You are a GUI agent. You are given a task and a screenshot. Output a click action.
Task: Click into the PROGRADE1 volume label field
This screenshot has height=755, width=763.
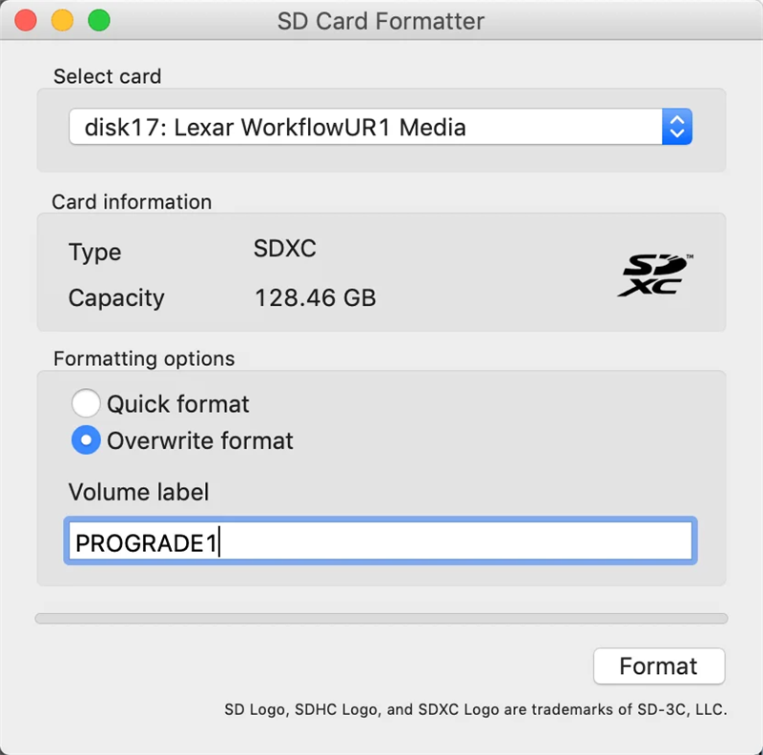point(381,542)
